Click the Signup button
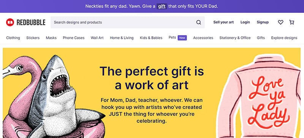 tap(263, 22)
